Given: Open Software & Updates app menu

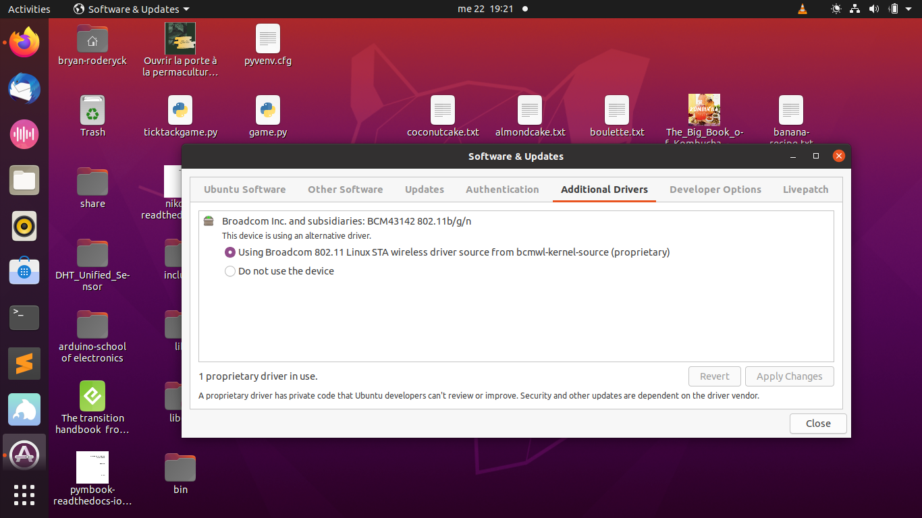Looking at the screenshot, I should [x=132, y=9].
